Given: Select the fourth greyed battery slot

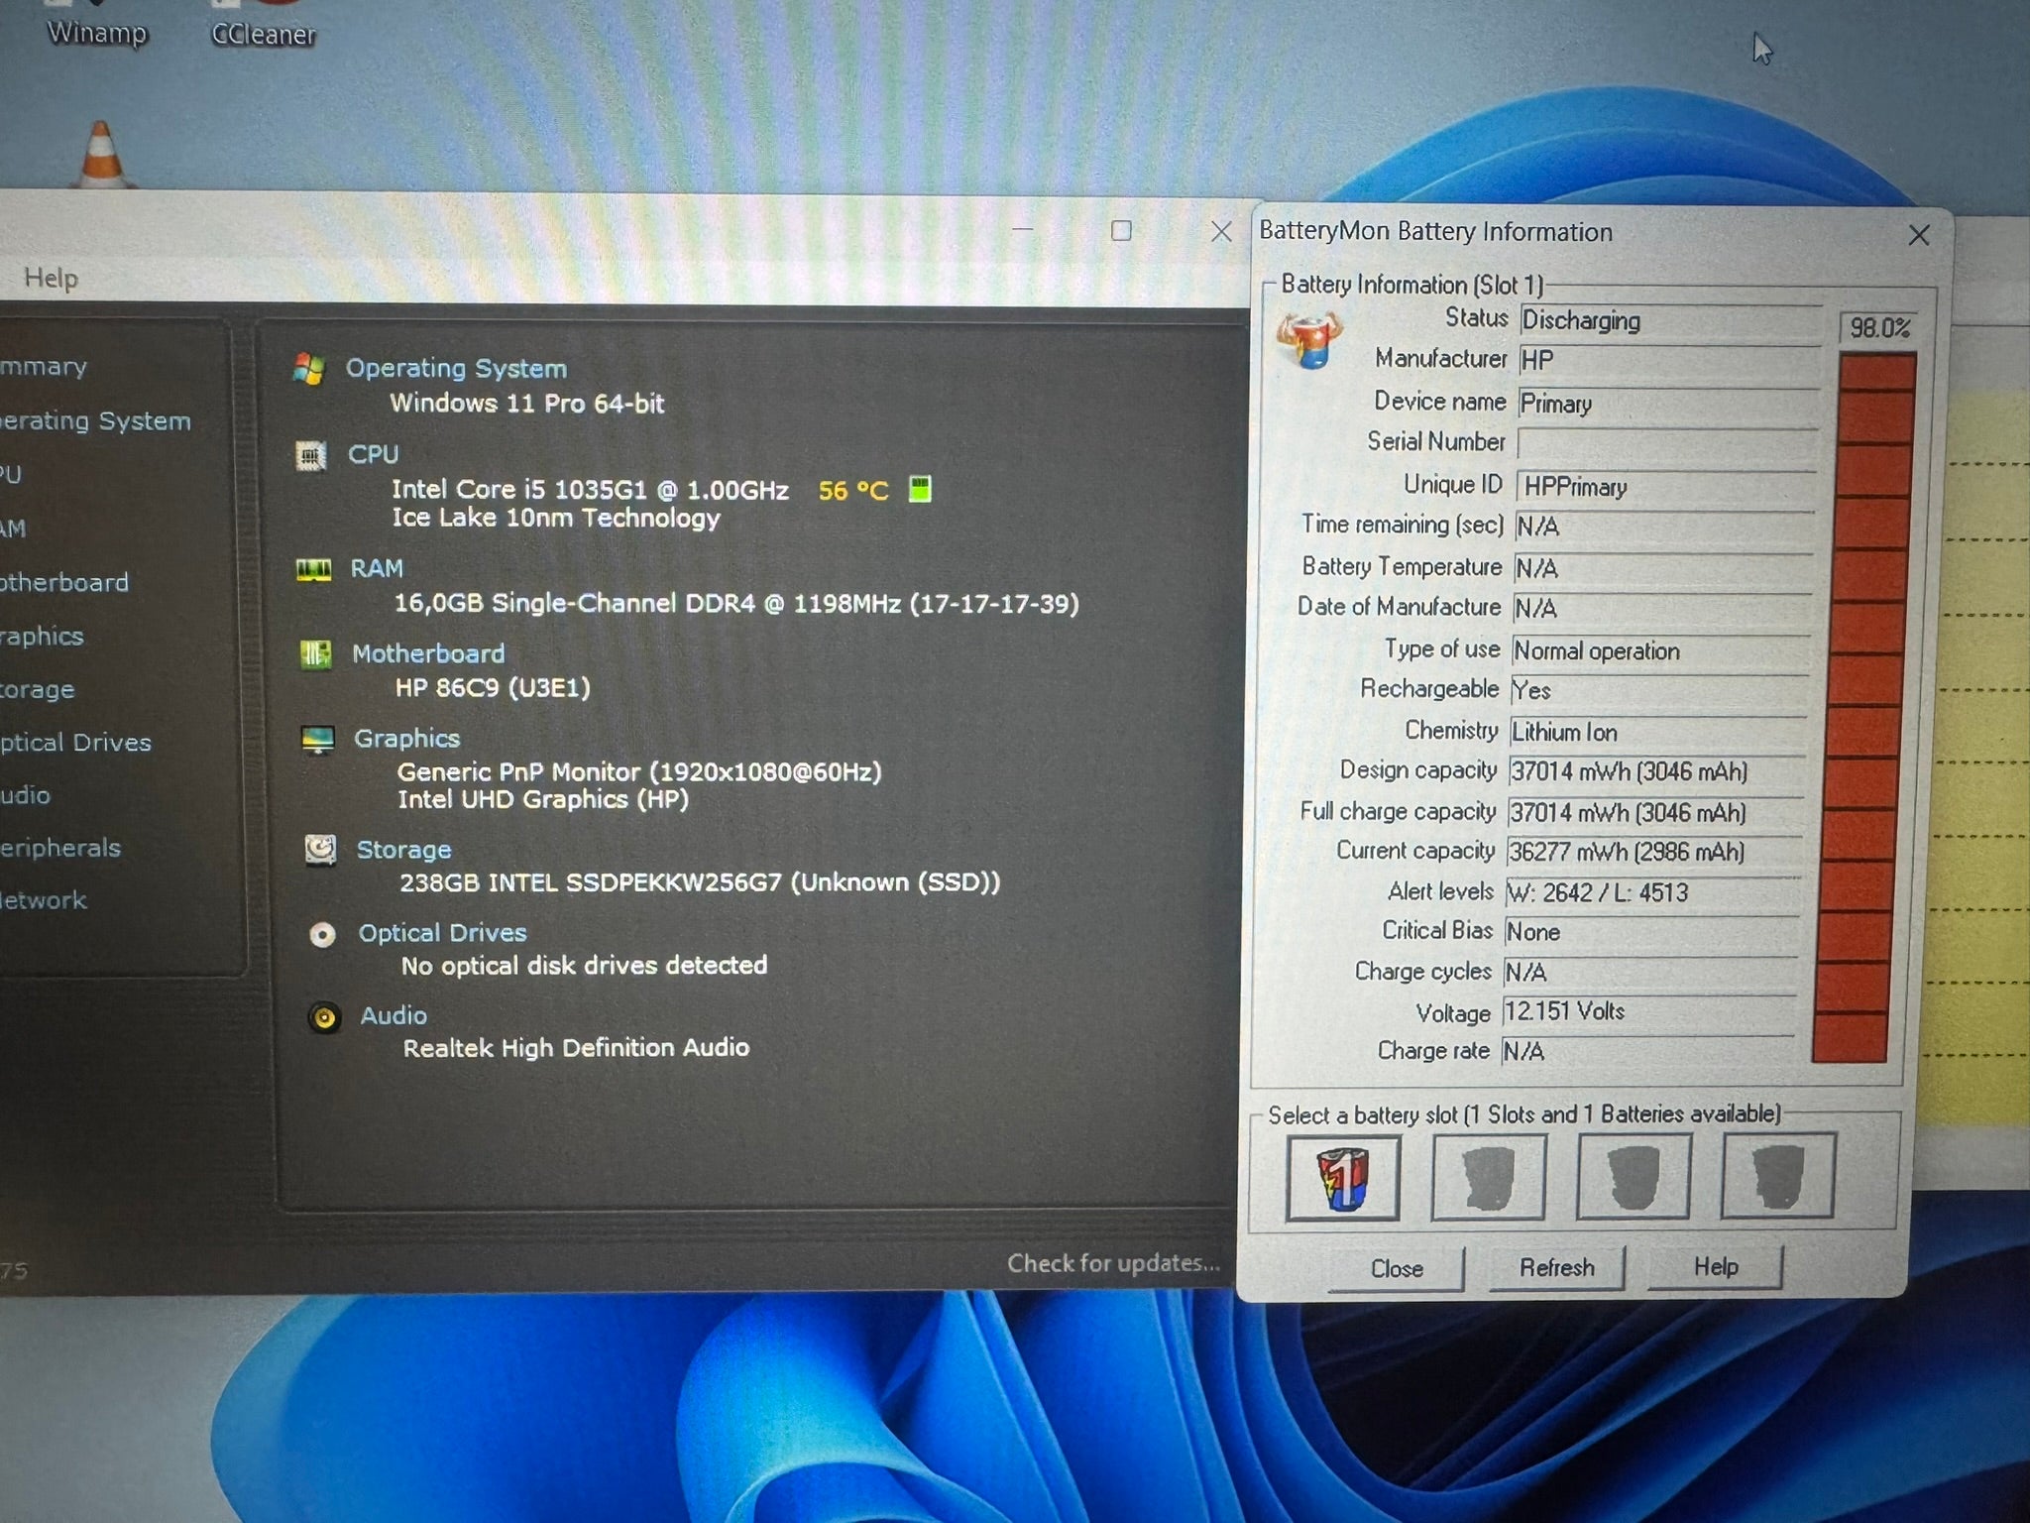Looking at the screenshot, I should (x=1778, y=1175).
